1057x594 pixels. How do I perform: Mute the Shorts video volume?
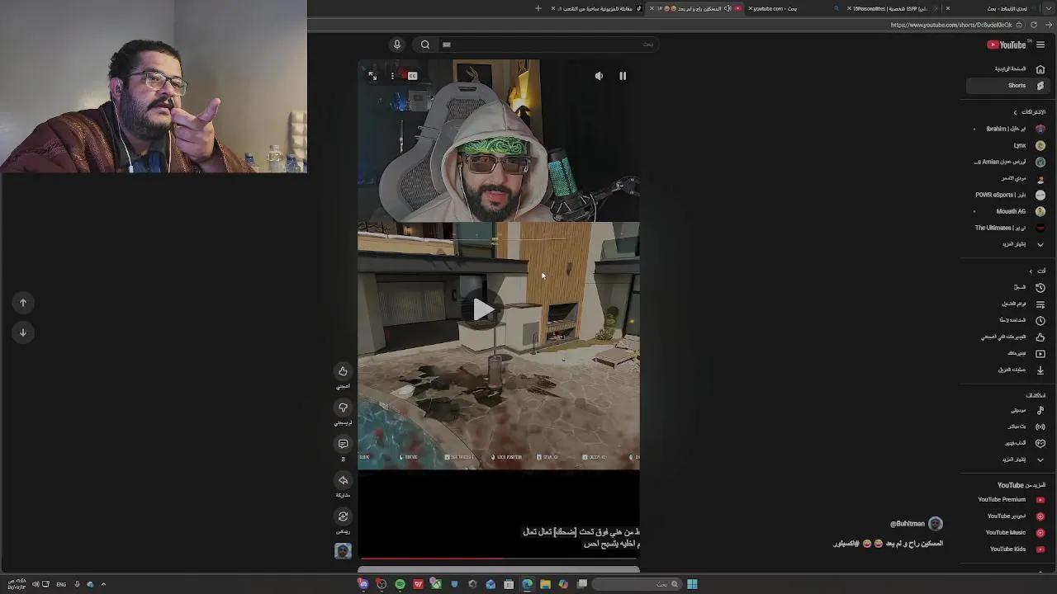tap(599, 76)
